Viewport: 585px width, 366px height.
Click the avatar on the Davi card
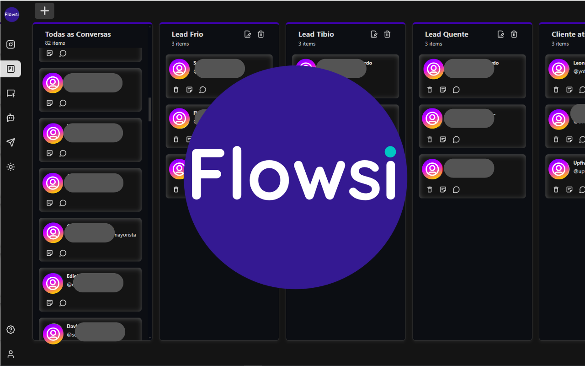pos(53,334)
